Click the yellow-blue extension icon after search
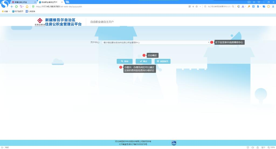This screenshot has width=276, height=149. pyautogui.click(x=238, y=6)
